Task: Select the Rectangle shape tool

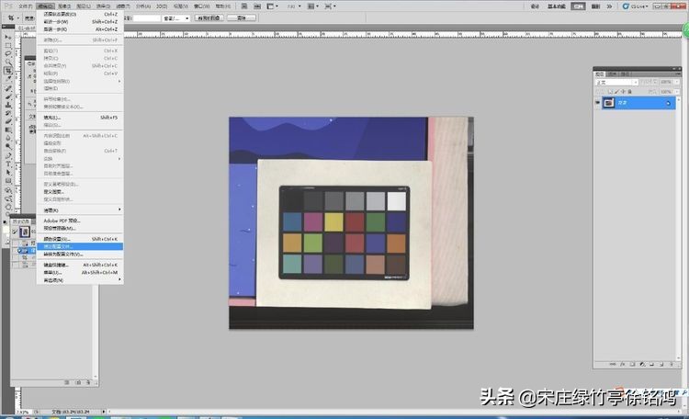Action: pos(8,181)
